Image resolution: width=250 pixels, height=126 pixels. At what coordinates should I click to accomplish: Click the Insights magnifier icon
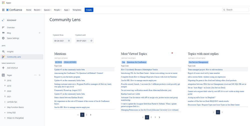click(3, 51)
